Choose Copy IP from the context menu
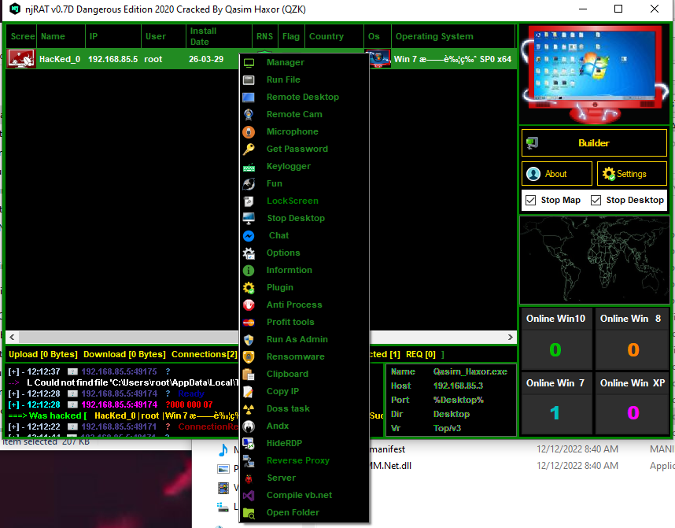This screenshot has height=528, width=675. pyautogui.click(x=282, y=392)
